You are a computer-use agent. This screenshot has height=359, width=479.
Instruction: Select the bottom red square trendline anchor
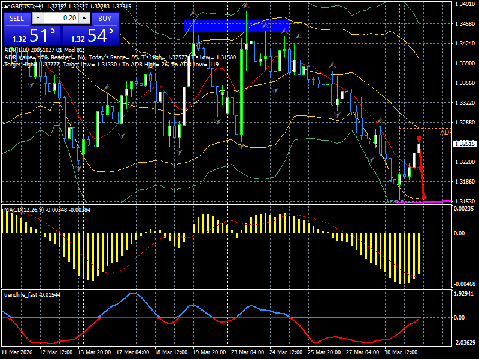click(423, 197)
